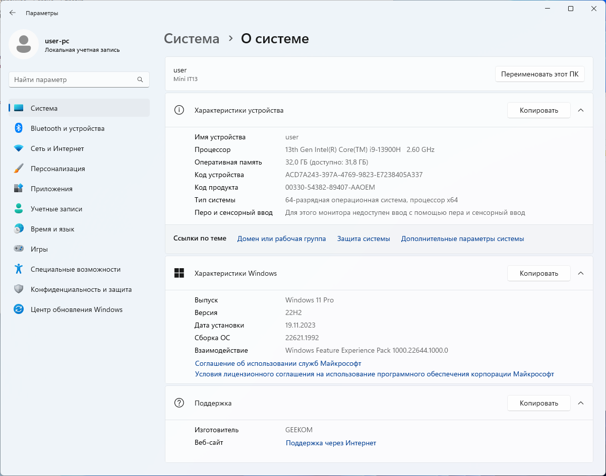Open Игры settings
Screen dimensions: 606x476
tap(79, 249)
